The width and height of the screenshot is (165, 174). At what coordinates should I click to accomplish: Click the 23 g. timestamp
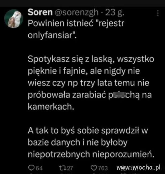[x=115, y=12]
